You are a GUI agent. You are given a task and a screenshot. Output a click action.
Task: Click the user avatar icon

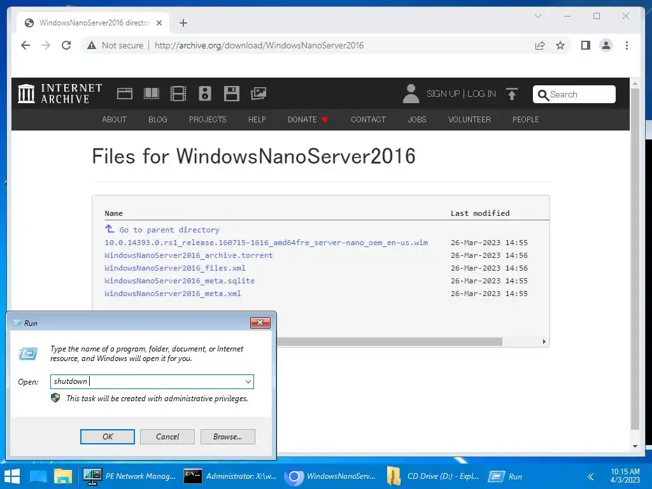[411, 94]
